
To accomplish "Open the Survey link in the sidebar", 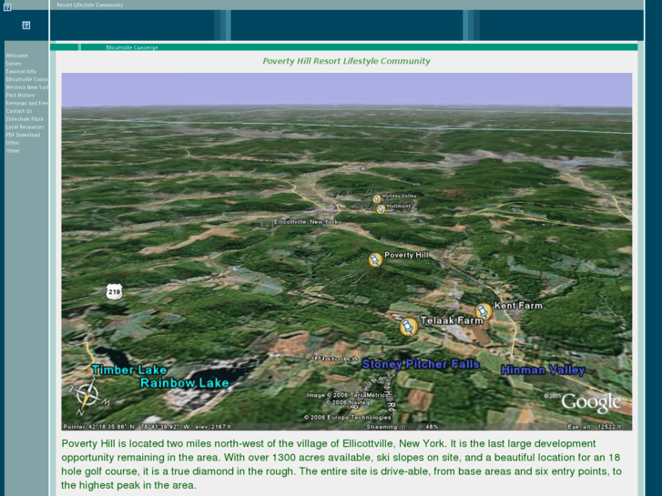I will (x=14, y=64).
